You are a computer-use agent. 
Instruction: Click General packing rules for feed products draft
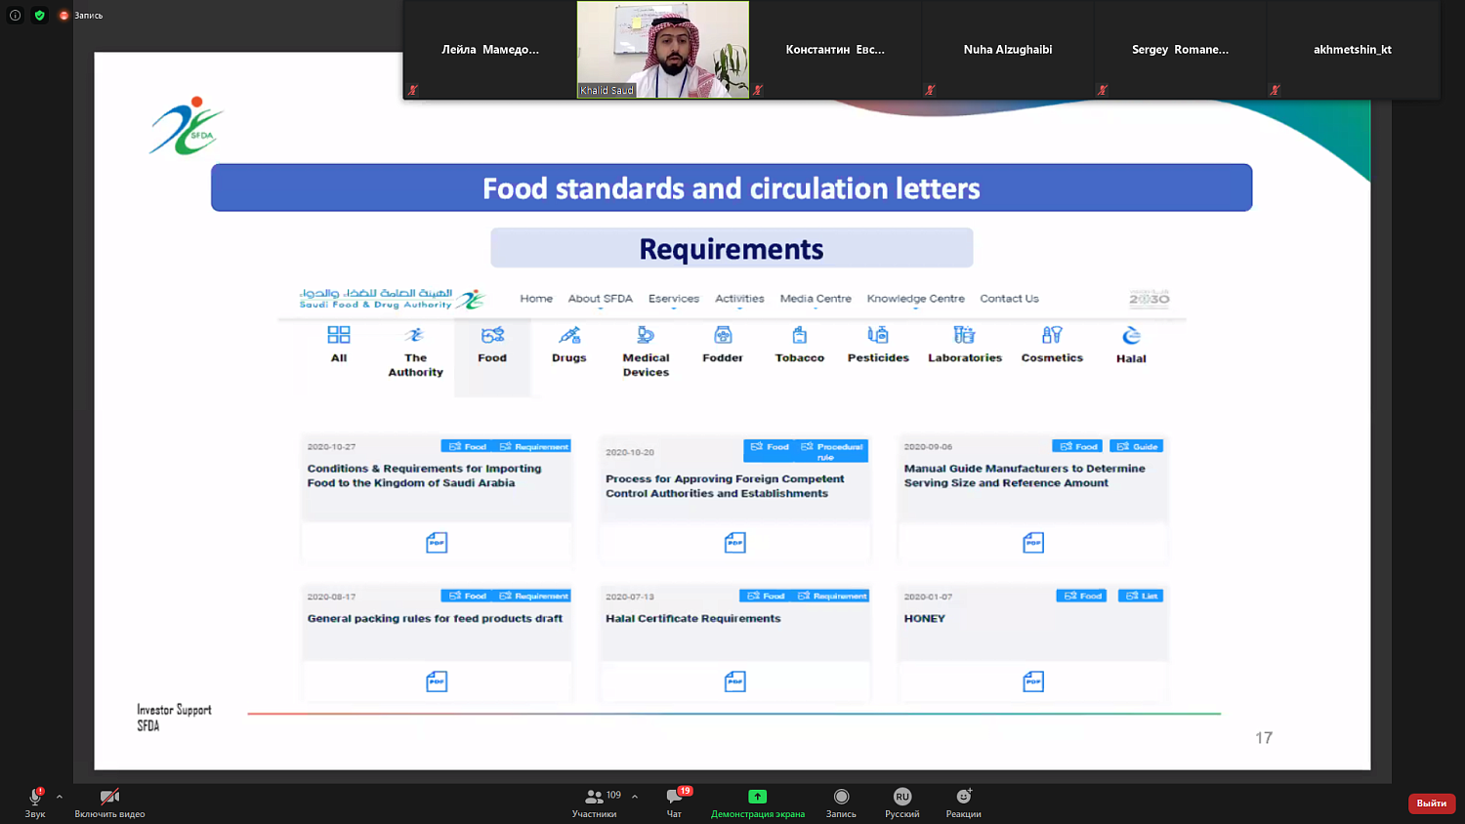(435, 618)
